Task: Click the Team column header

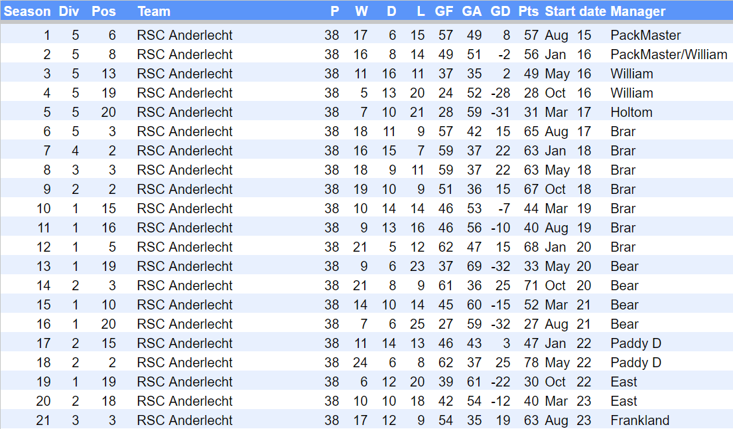Action: pos(154,11)
